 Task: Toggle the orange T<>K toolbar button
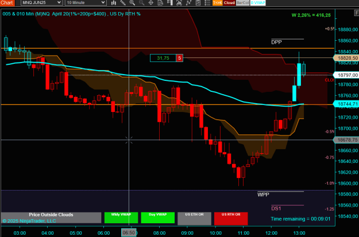(217, 3)
